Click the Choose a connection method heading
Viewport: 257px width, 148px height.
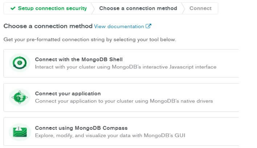pyautogui.click(x=48, y=26)
